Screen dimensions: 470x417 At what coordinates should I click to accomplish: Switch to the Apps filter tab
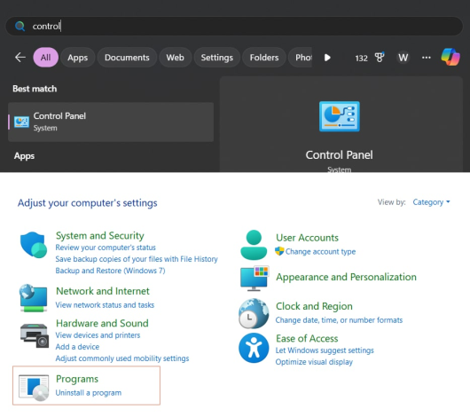[x=78, y=58]
